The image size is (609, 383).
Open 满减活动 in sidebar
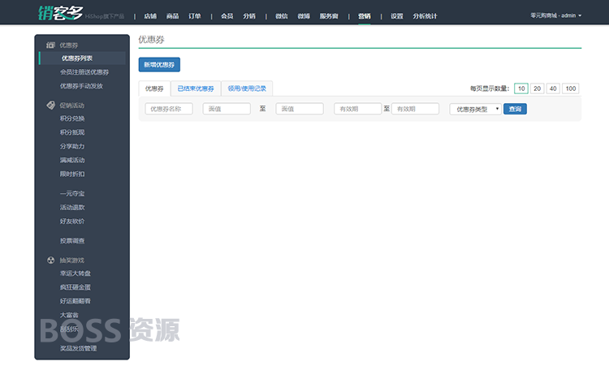coord(72,160)
